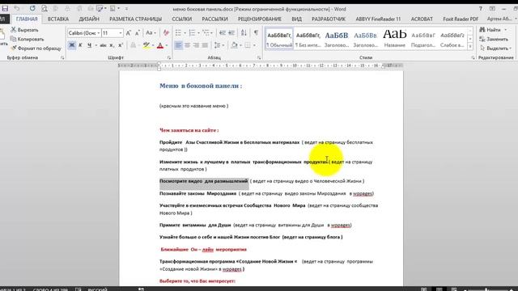This screenshot has width=518, height=291.
Task: Click the paragraph shading paint bucket
Action: (x=234, y=45)
